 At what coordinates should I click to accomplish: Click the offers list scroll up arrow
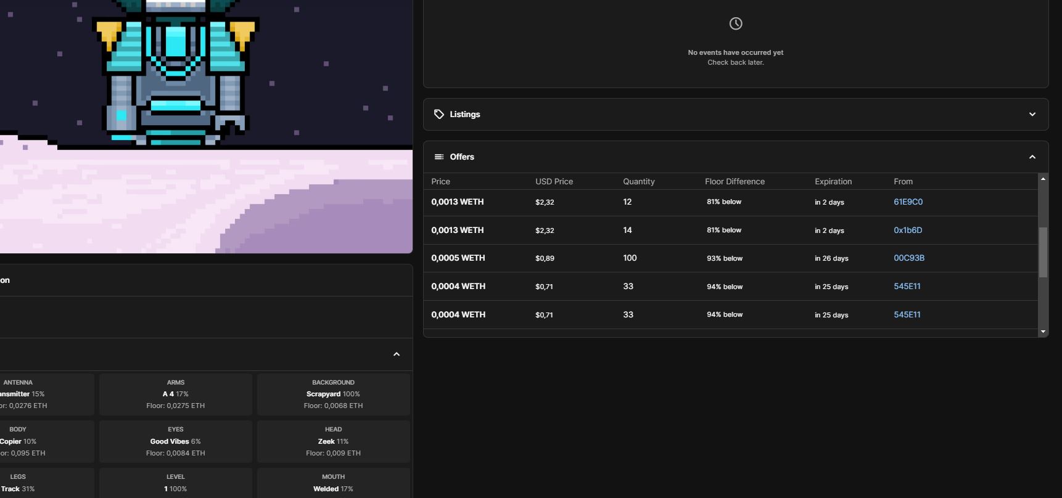[x=1043, y=179]
